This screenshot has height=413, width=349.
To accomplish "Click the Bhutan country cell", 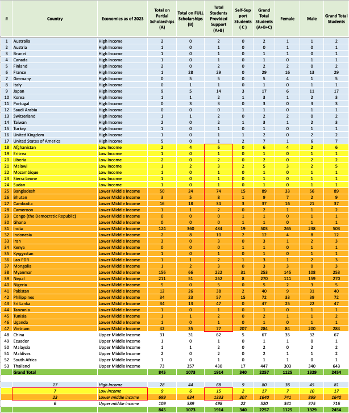I will [55, 198].
